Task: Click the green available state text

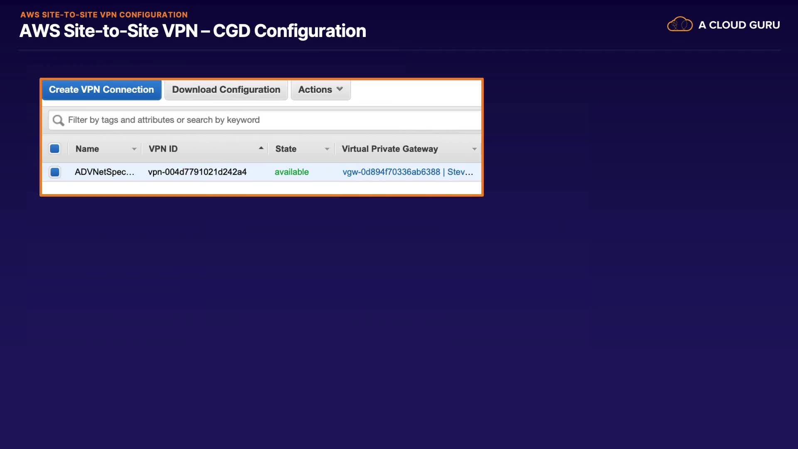Action: pos(291,172)
